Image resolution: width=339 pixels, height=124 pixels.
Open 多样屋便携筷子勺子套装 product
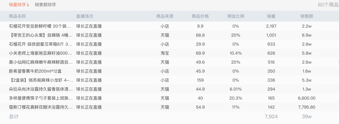[41, 98]
